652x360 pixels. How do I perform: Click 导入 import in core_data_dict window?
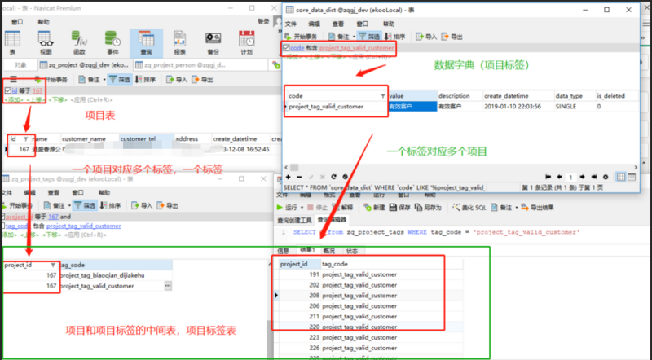(x=425, y=37)
